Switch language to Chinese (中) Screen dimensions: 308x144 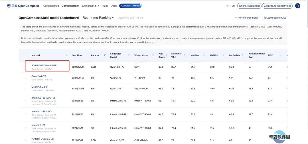coord(227,6)
